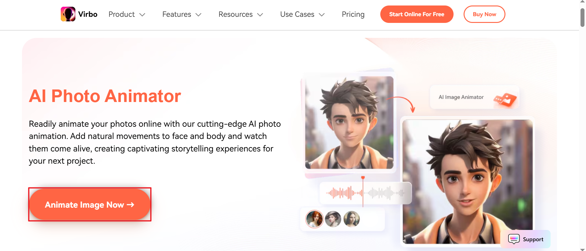Screen dimensions: 586x251
Task: Open the Use Cases menu label
Action: coord(297,14)
